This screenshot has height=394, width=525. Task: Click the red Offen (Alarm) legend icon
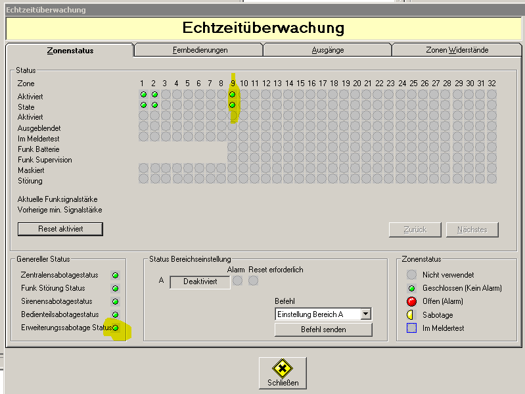(411, 301)
